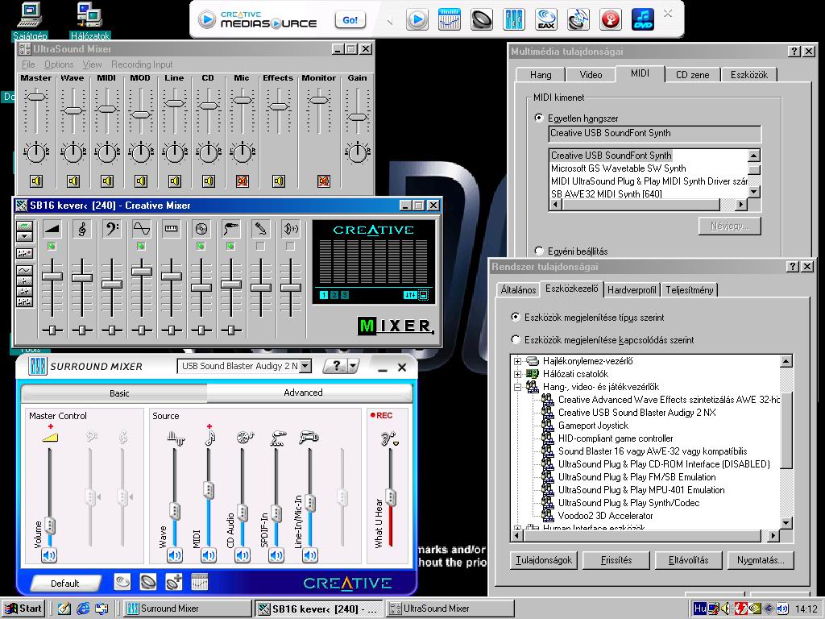
Task: Launch the DVD audio icon in MediaSource bar
Action: tap(642, 20)
